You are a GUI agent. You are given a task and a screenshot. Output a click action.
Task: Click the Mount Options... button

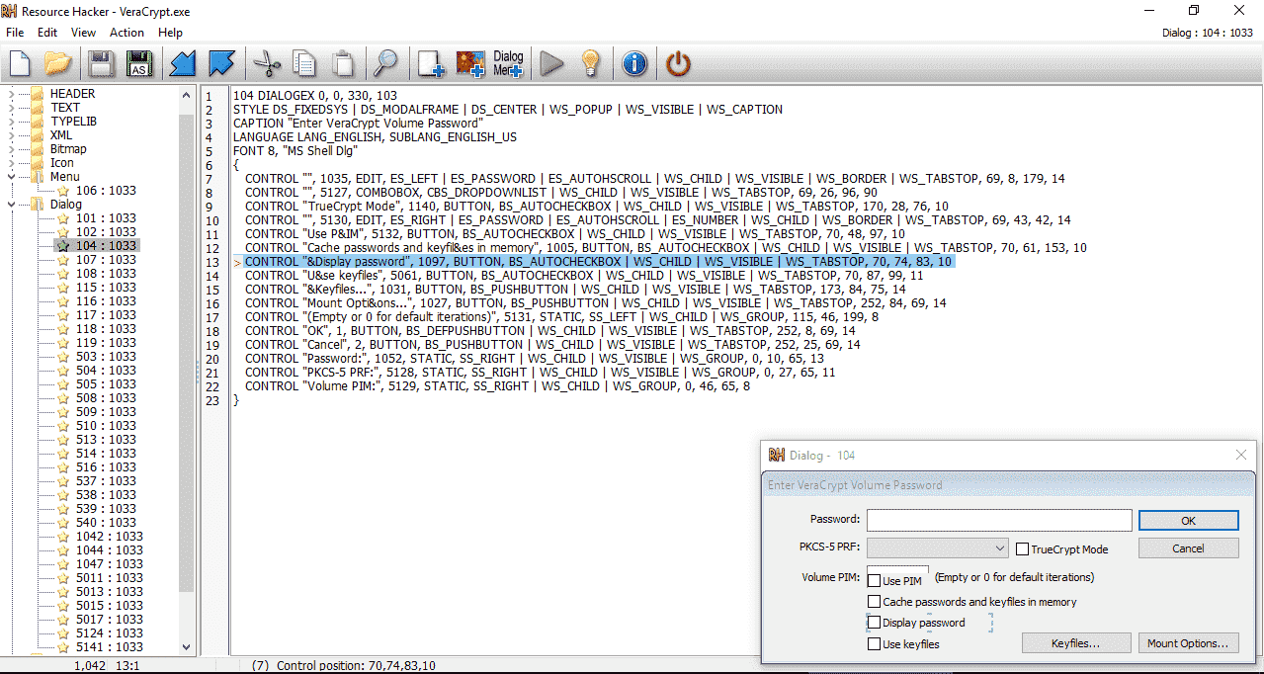(1187, 643)
